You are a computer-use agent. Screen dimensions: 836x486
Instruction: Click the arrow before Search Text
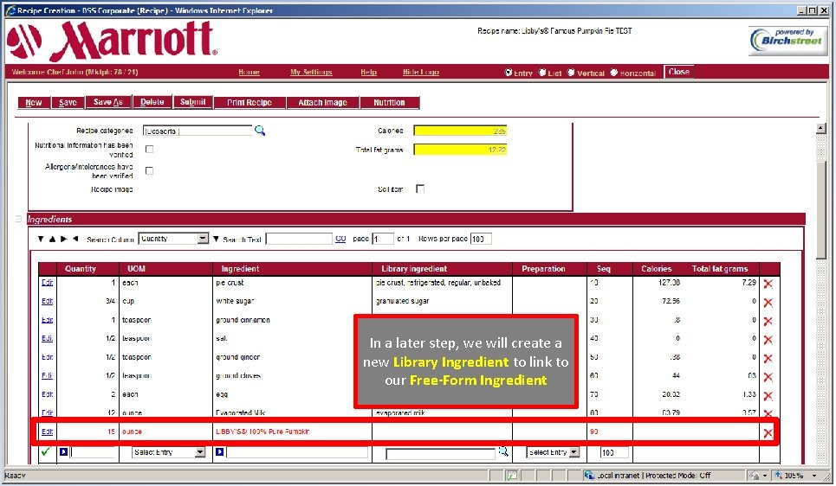(216, 239)
